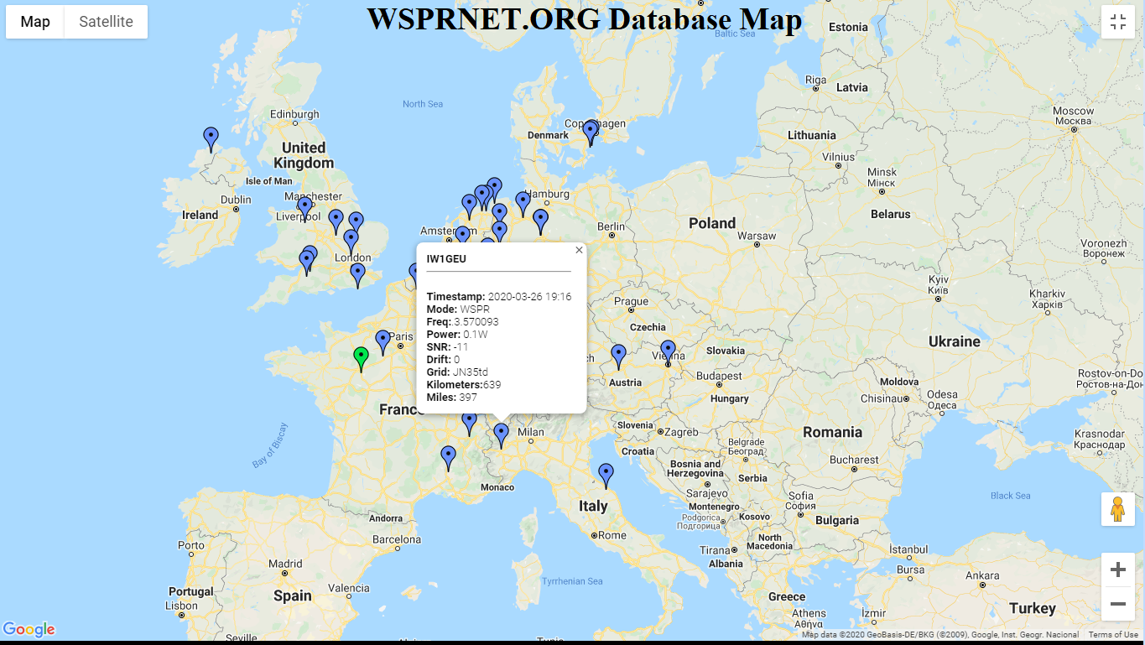The height and width of the screenshot is (645, 1145).
Task: Select the marker near Liverpool
Action: (x=304, y=208)
